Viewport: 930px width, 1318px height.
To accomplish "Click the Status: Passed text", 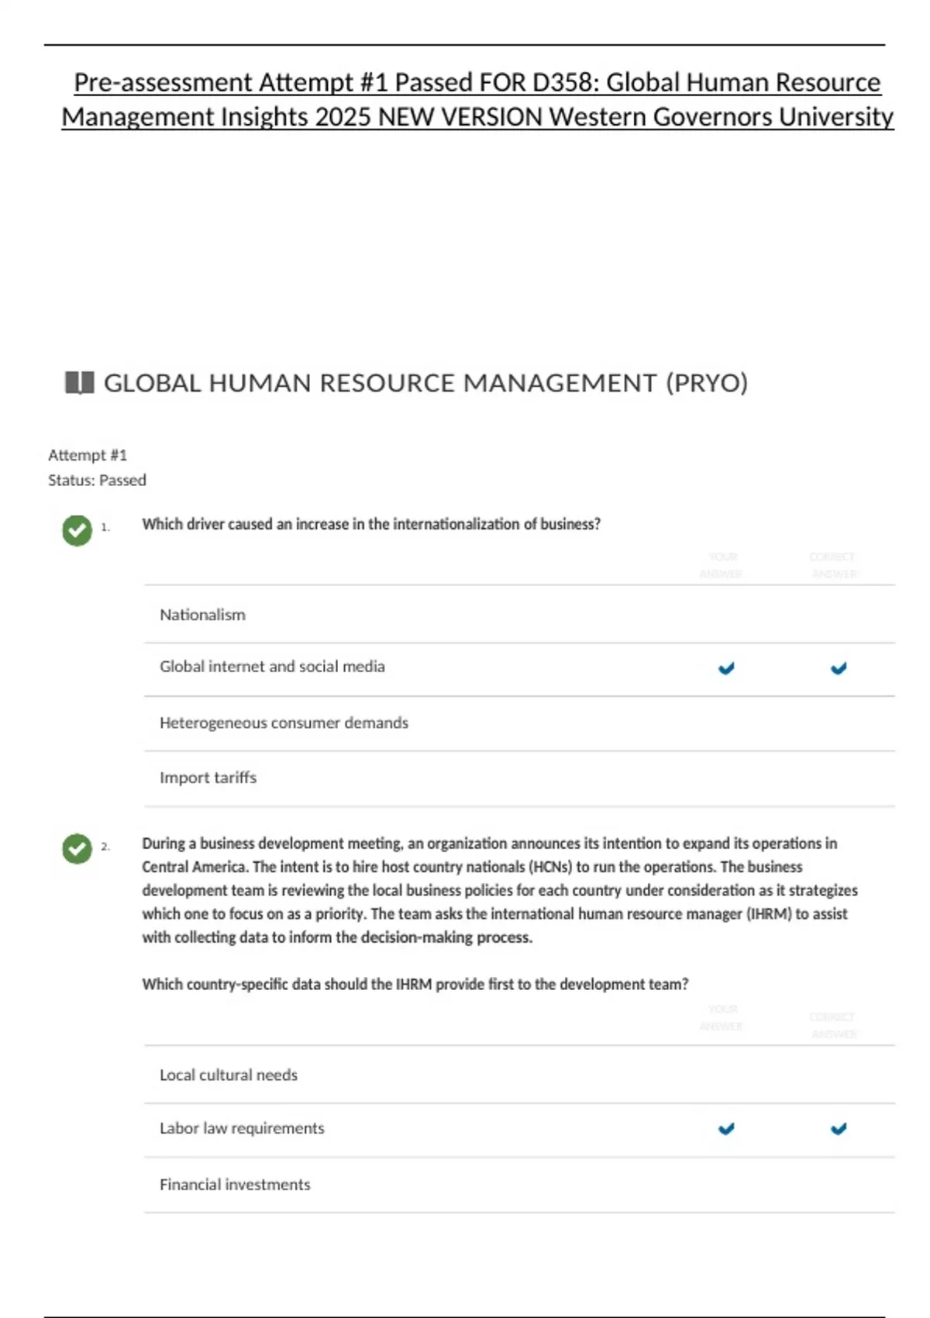I will pos(97,481).
